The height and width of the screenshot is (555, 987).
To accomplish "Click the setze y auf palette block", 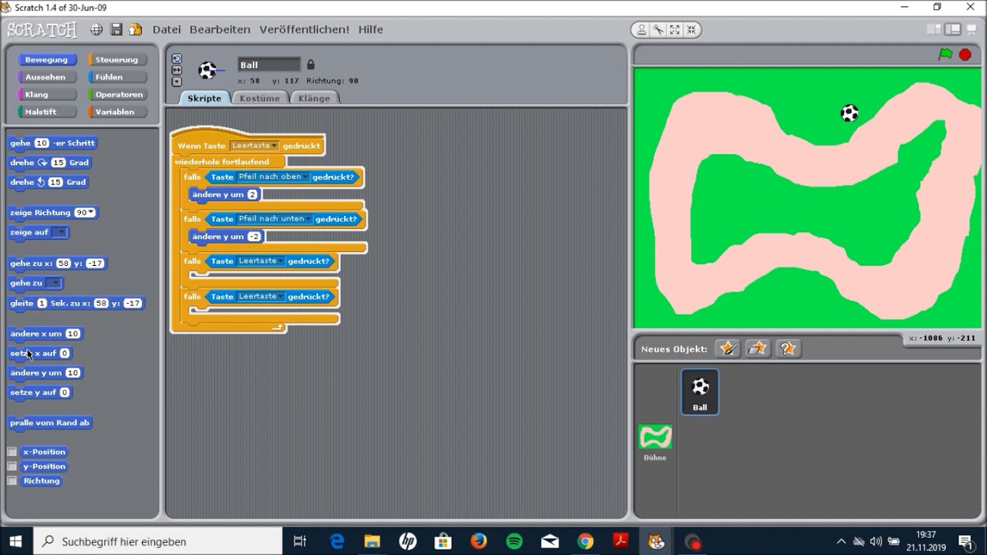I will [39, 392].
